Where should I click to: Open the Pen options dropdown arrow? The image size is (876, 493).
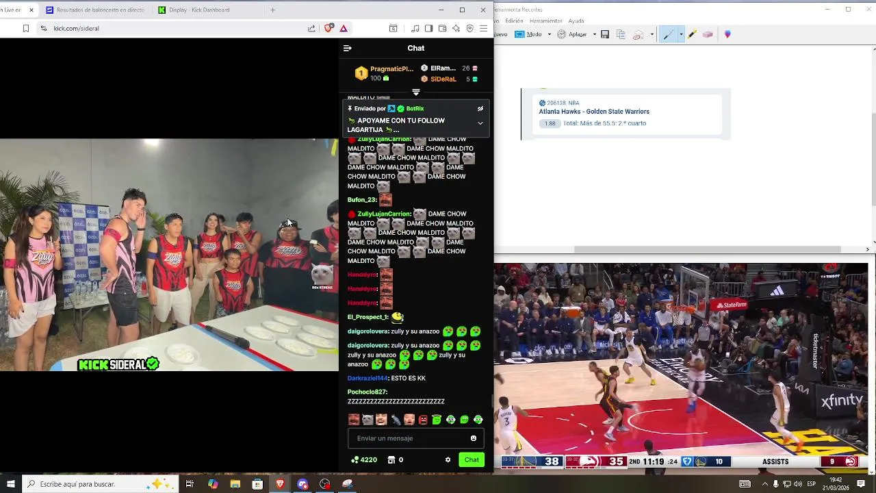[x=681, y=34]
